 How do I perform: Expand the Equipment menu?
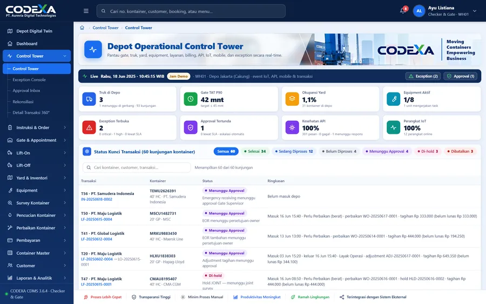point(37,190)
